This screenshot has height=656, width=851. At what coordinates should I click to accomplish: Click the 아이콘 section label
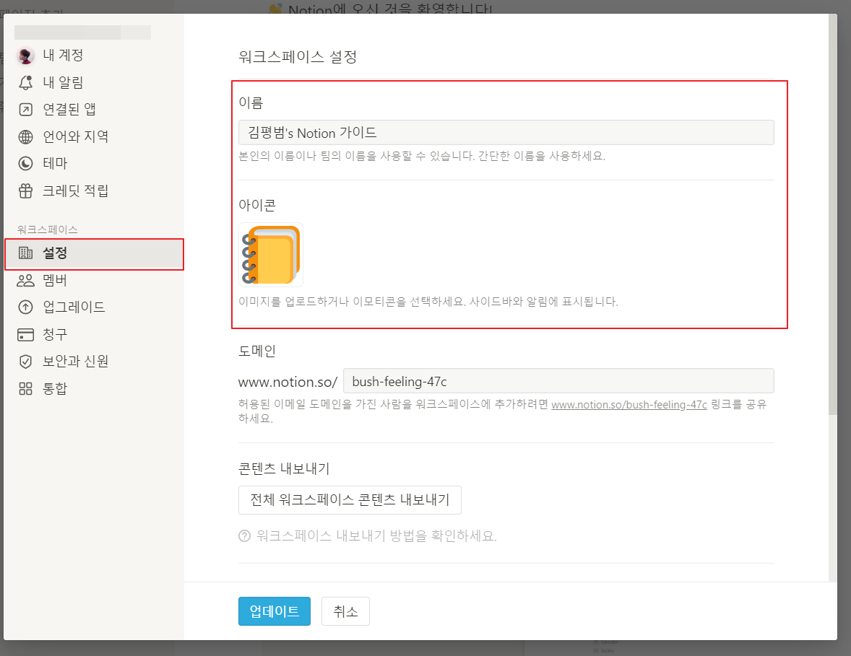[257, 206]
